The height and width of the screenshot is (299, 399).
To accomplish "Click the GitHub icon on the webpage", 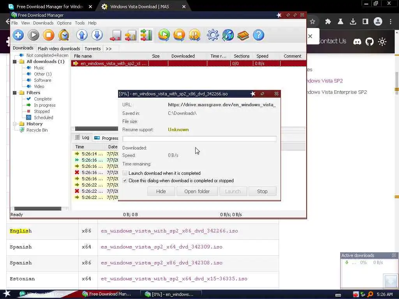I will click(369, 41).
